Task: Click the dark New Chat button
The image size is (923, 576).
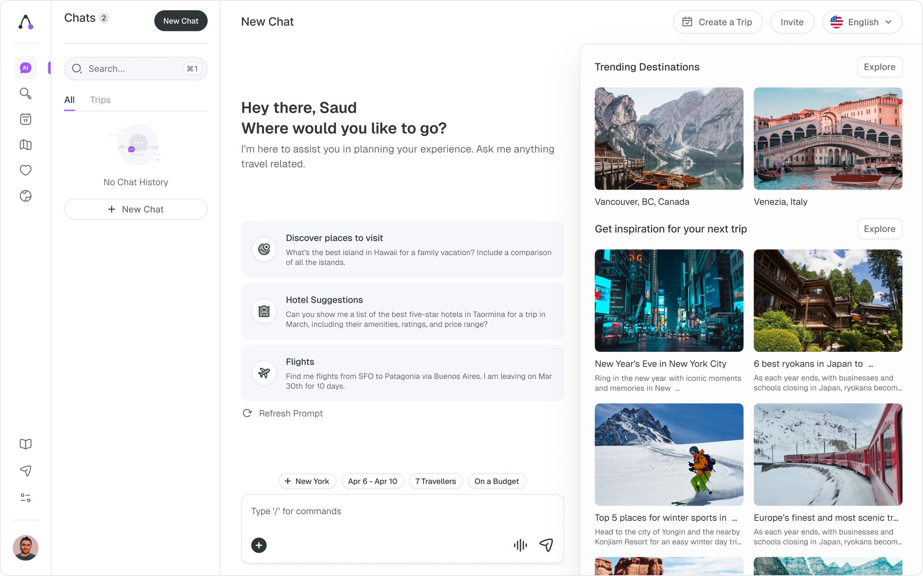Action: (181, 21)
